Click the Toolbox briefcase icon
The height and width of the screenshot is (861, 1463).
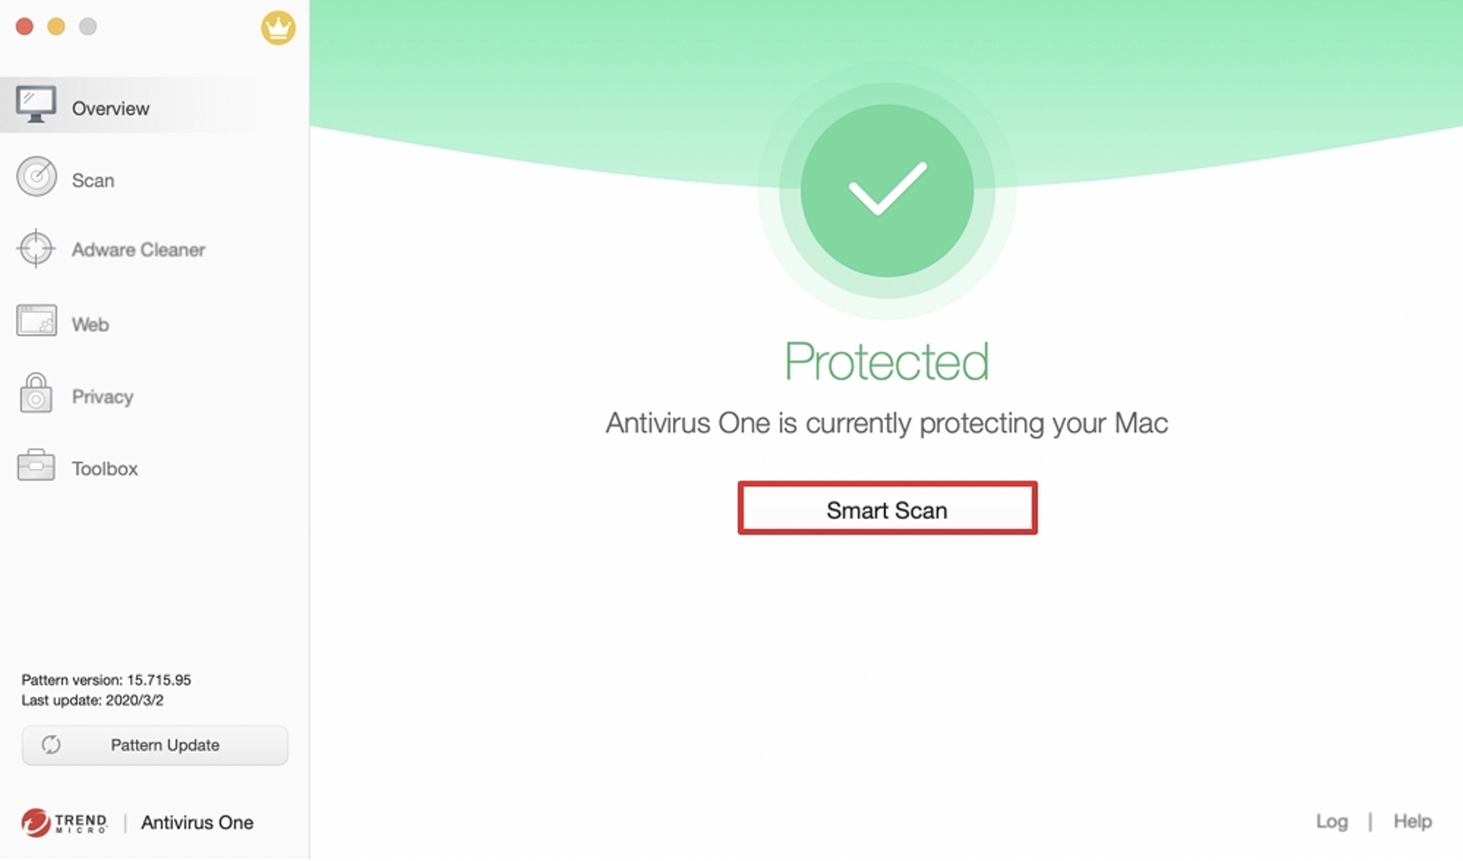point(36,466)
